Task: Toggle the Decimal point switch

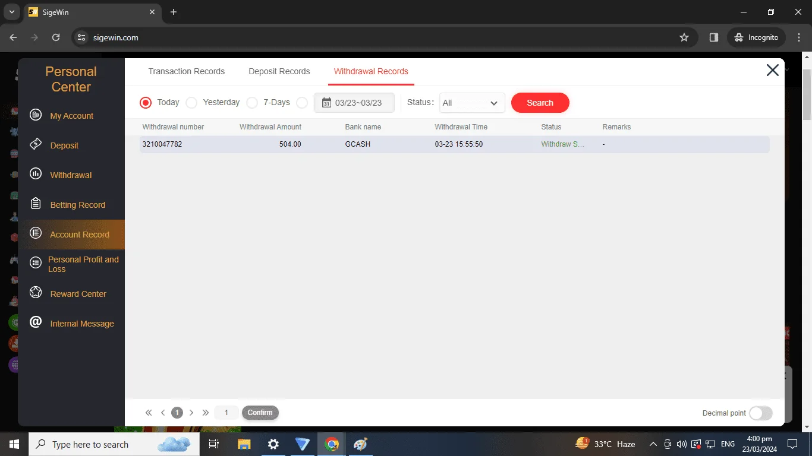Action: pyautogui.click(x=761, y=413)
